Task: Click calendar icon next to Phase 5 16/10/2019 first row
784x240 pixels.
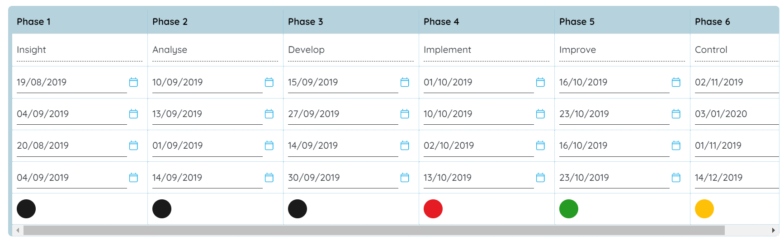Action: pyautogui.click(x=676, y=82)
